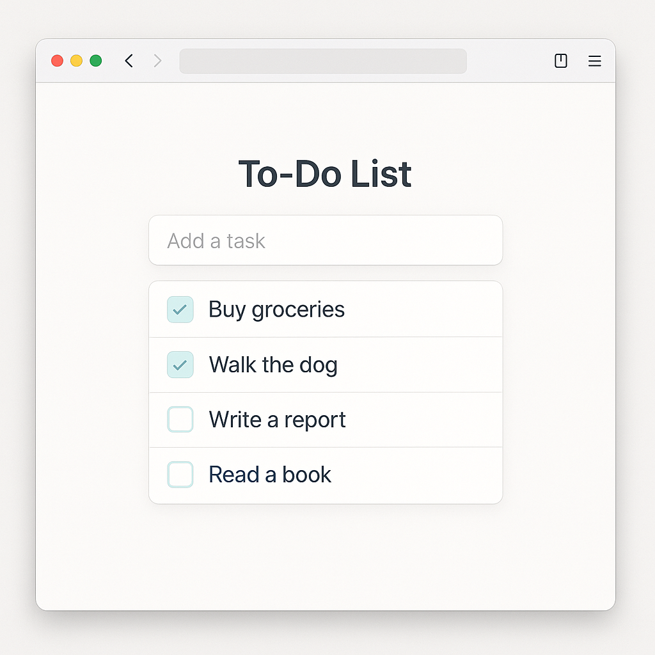Image resolution: width=655 pixels, height=655 pixels.
Task: Close the window with the red button
Action: point(57,61)
